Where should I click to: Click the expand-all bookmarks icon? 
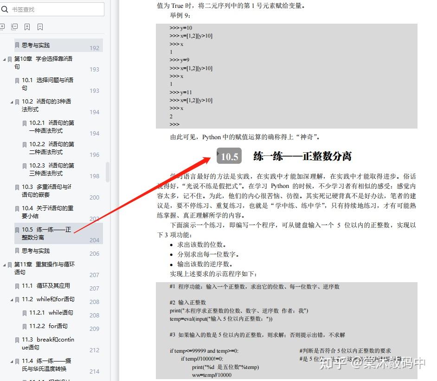tap(3, 27)
